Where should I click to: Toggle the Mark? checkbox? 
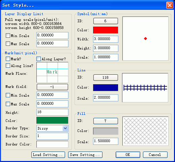click(8, 59)
